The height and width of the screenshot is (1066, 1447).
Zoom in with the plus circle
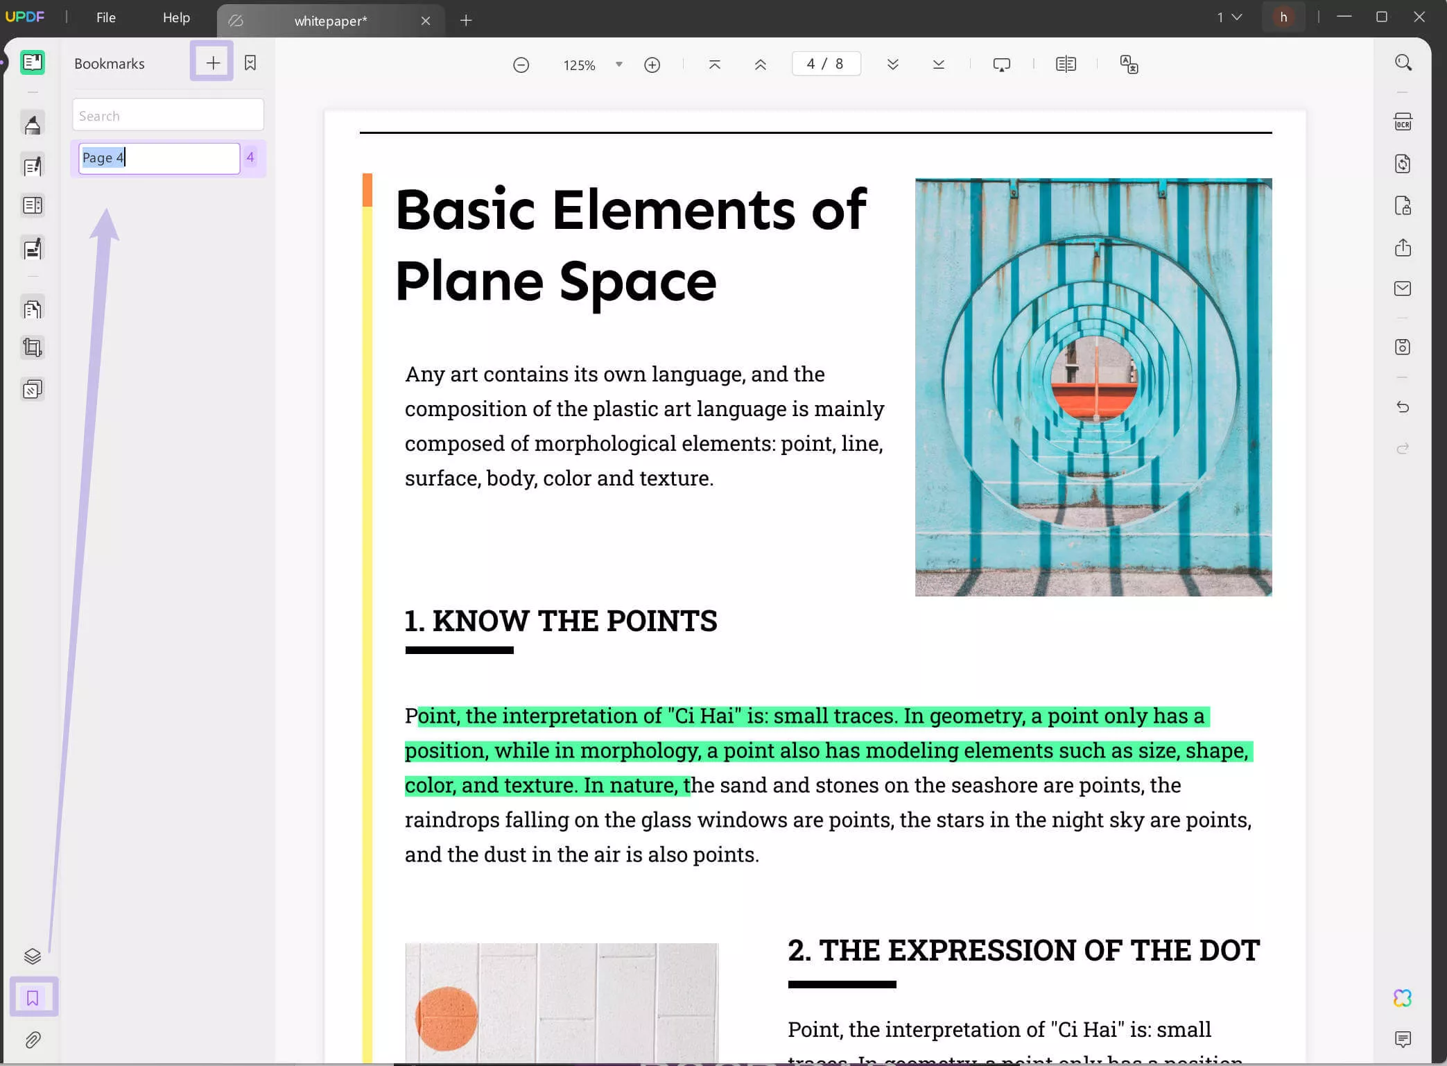click(x=652, y=65)
